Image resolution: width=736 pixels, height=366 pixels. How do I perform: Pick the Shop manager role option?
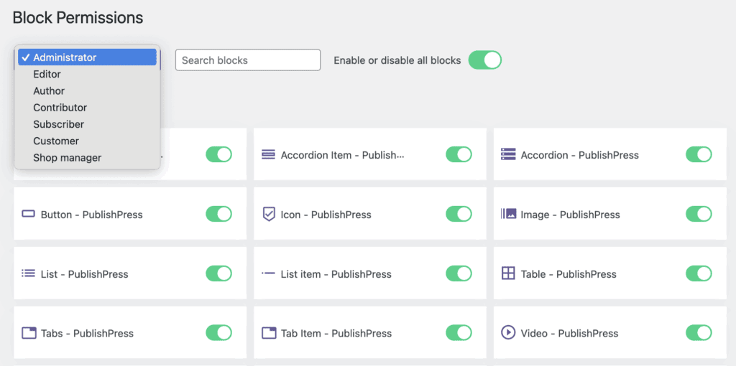point(87,158)
